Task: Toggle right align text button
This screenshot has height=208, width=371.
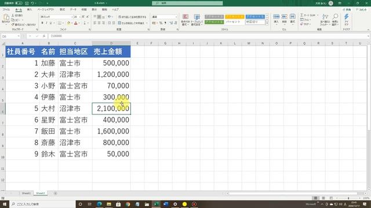Action: pyautogui.click(x=104, y=23)
